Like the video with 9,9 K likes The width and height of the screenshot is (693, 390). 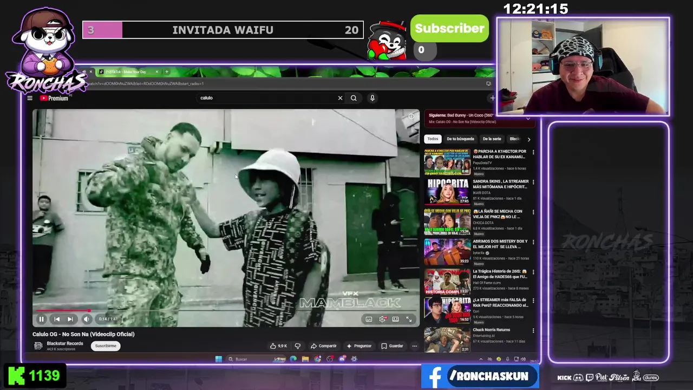pyautogui.click(x=278, y=346)
